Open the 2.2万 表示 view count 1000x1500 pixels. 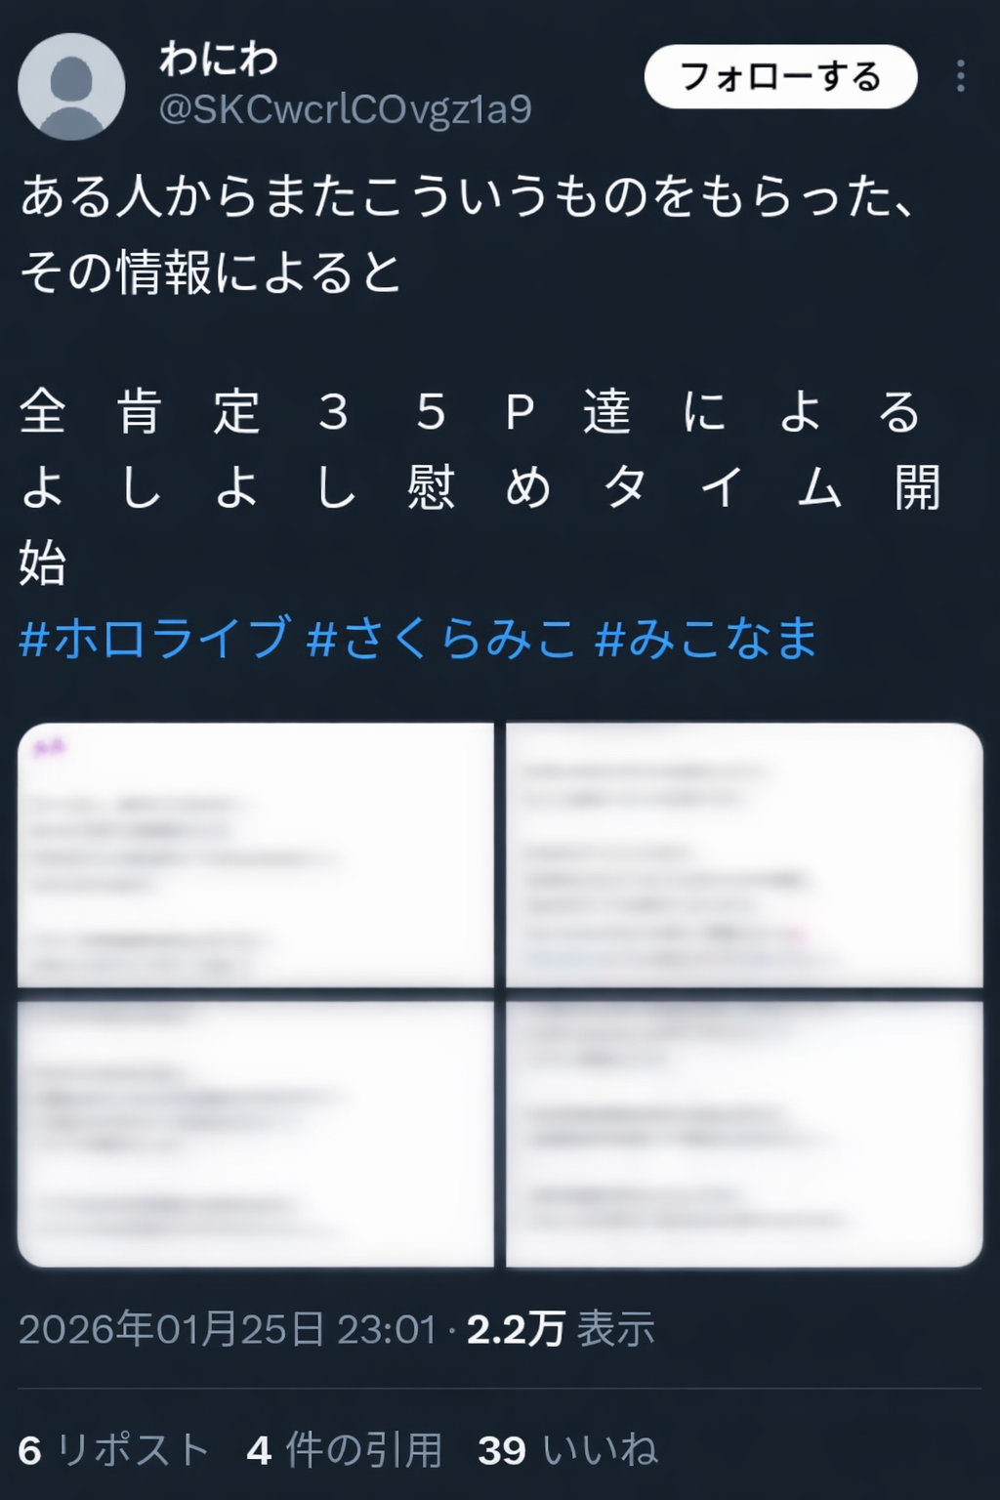click(x=561, y=1329)
